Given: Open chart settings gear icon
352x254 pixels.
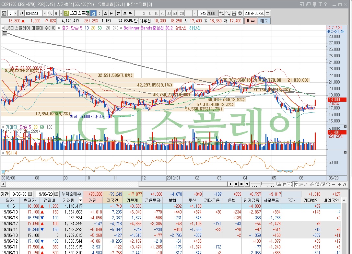Looking at the screenshot, I should [240, 14].
